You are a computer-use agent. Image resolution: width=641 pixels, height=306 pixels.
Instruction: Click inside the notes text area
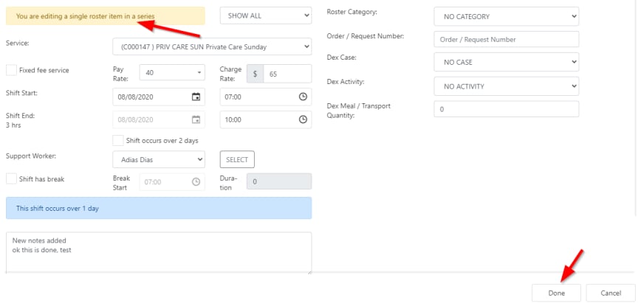[x=159, y=253]
